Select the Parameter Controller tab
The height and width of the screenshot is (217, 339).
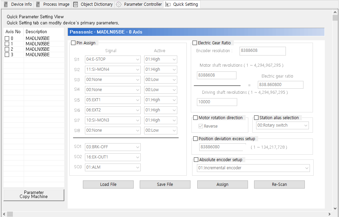[139, 4]
